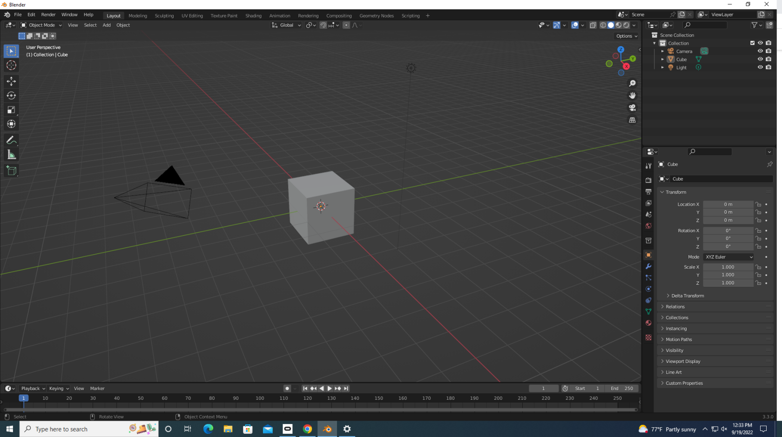Click Marker in timeline header
The width and height of the screenshot is (782, 437).
pyautogui.click(x=97, y=389)
